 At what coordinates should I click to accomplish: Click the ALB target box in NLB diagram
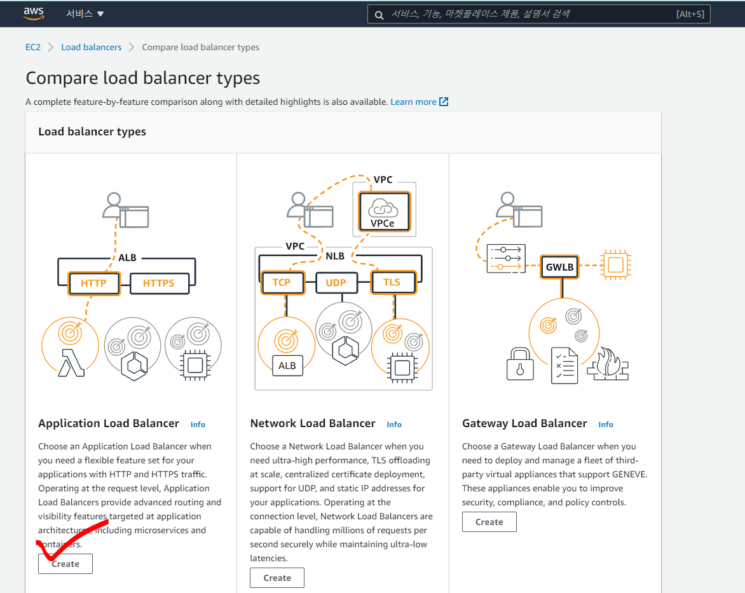pos(287,366)
